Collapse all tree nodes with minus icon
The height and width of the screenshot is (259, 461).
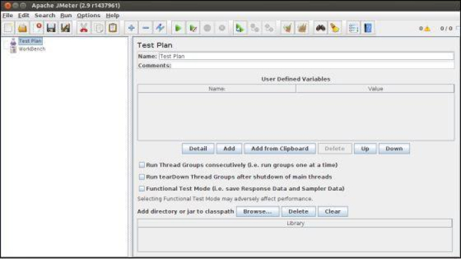pyautogui.click(x=146, y=28)
